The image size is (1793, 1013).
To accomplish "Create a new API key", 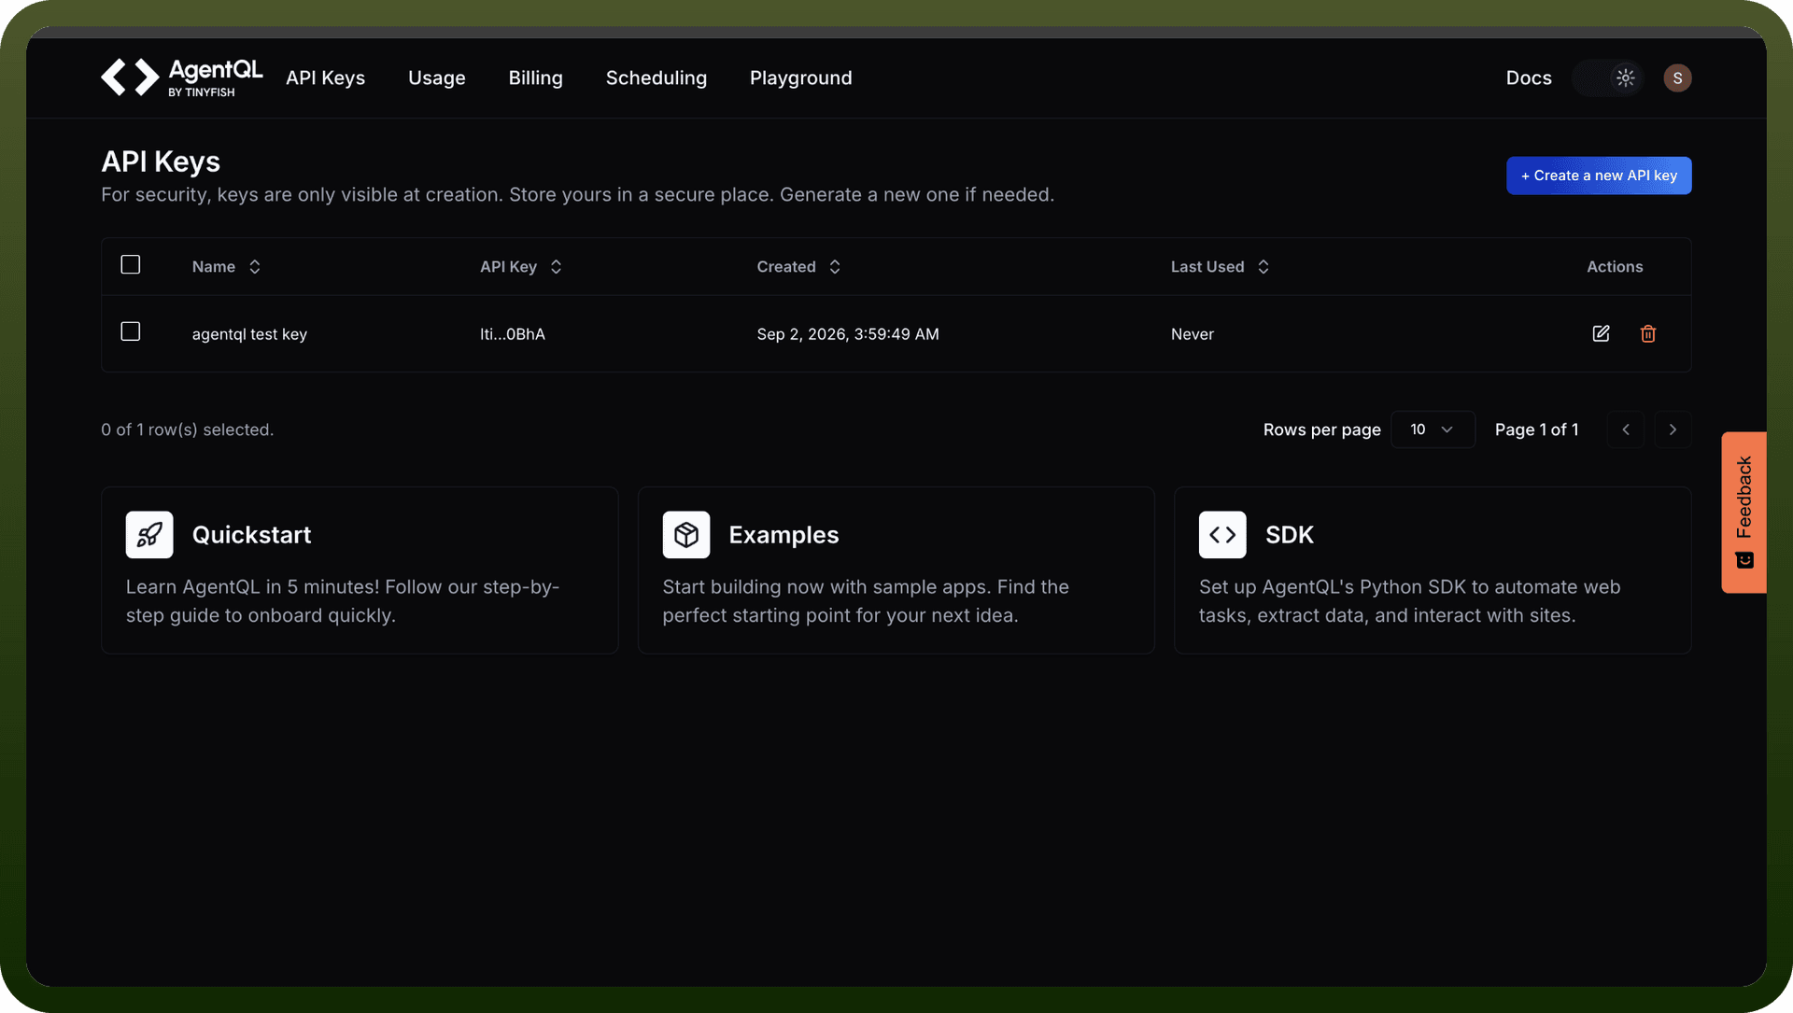I will click(1599, 176).
